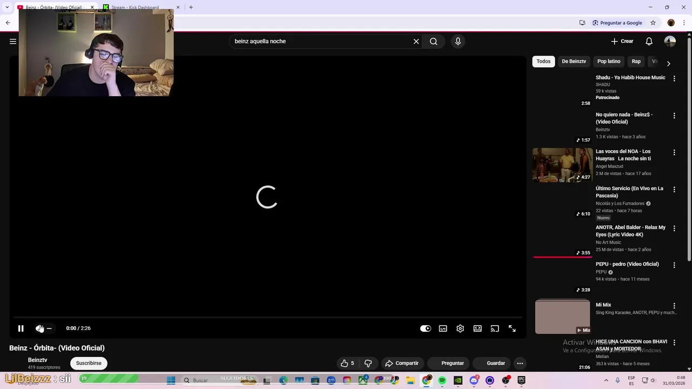Open Las voces del NOA video thumbnail
The image size is (692, 389).
click(562, 165)
